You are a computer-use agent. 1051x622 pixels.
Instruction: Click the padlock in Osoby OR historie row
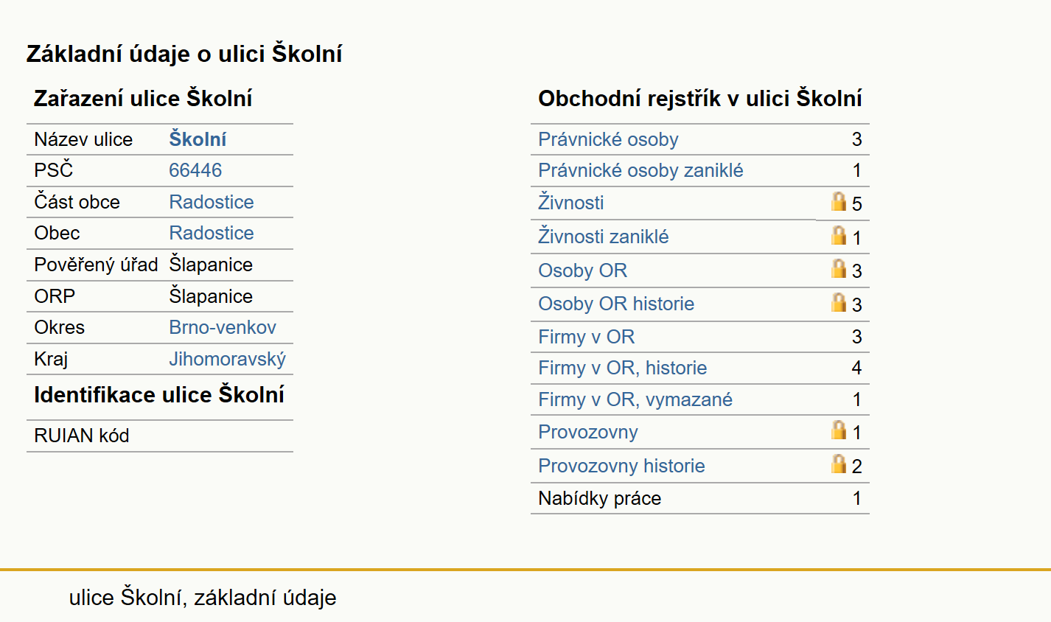coord(839,302)
